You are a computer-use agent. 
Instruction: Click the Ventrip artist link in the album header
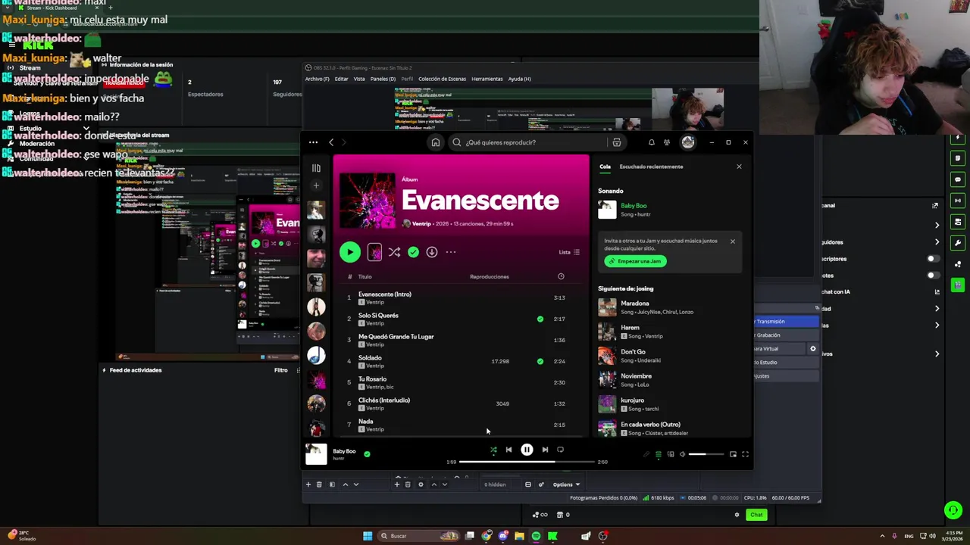(421, 223)
